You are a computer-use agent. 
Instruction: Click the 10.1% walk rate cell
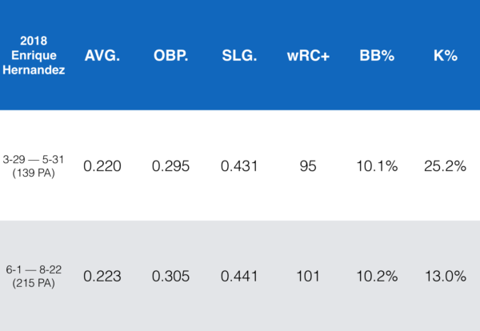pyautogui.click(x=374, y=166)
